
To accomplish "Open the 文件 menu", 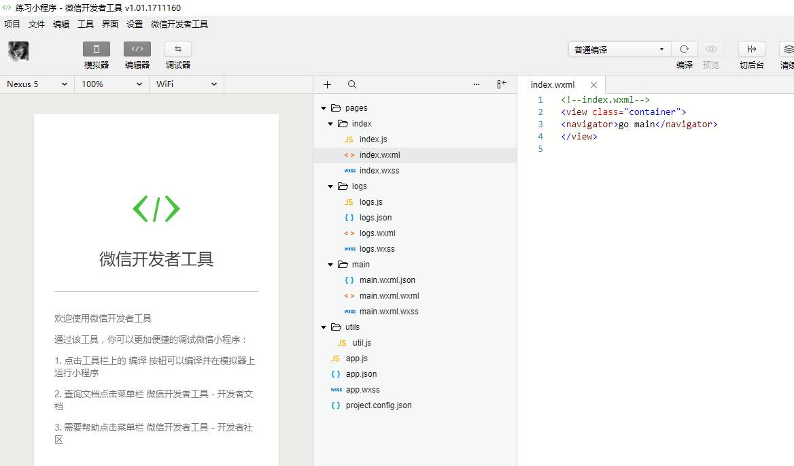I will [37, 24].
